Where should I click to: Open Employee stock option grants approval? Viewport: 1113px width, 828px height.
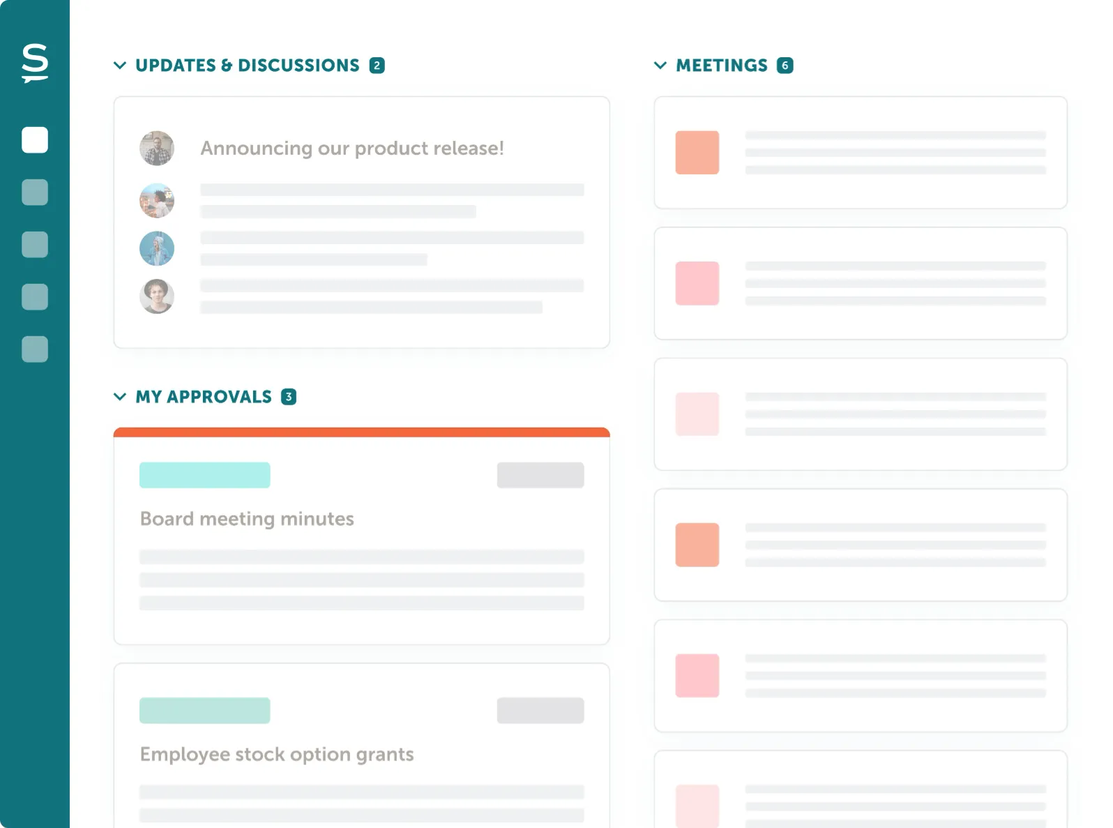277,754
